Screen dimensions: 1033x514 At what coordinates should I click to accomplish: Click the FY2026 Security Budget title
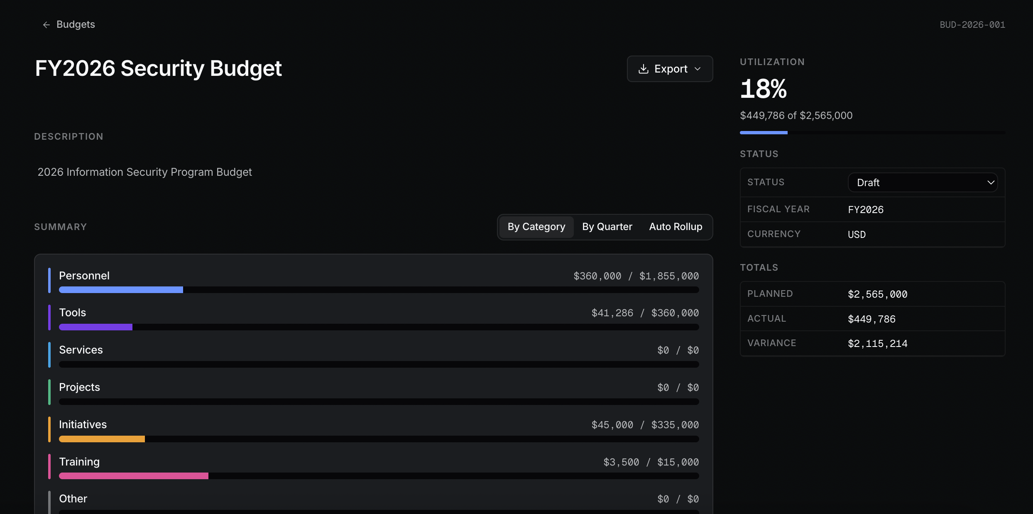point(158,68)
